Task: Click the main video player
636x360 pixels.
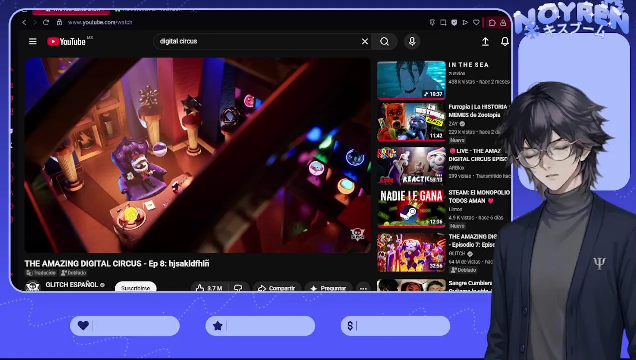Action: (x=198, y=155)
